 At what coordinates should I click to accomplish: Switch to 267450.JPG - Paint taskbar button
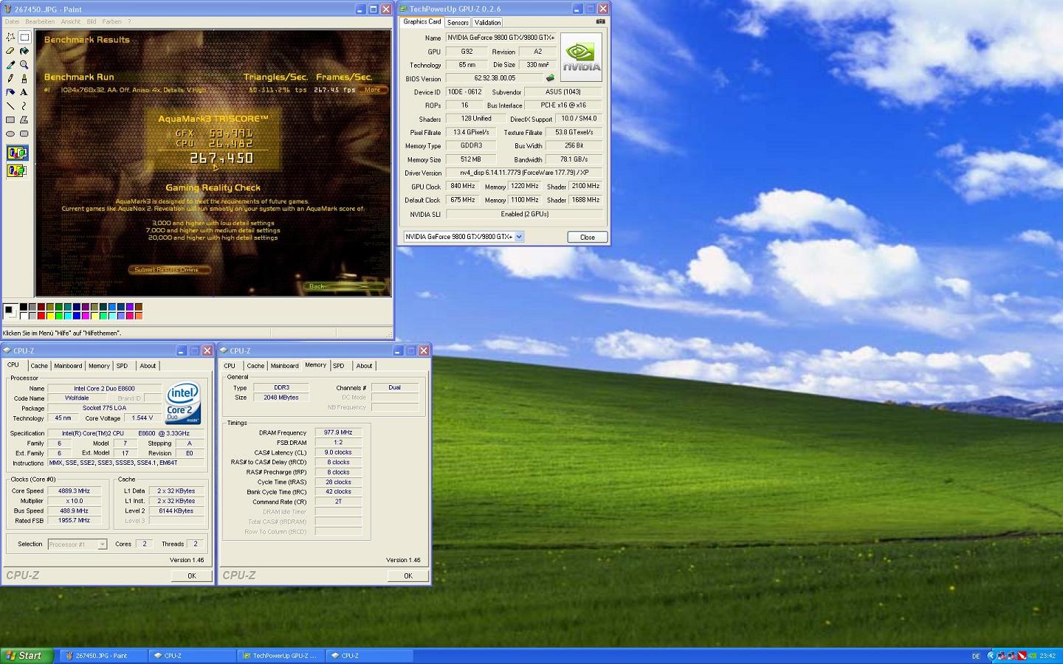click(102, 656)
